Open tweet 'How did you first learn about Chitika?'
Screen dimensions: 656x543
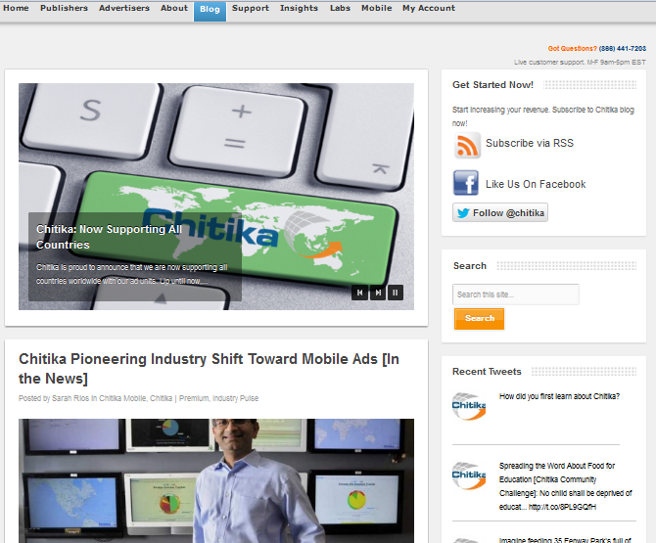coord(559,396)
